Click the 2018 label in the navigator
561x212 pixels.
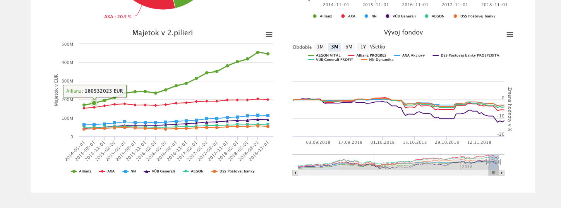coord(467,167)
